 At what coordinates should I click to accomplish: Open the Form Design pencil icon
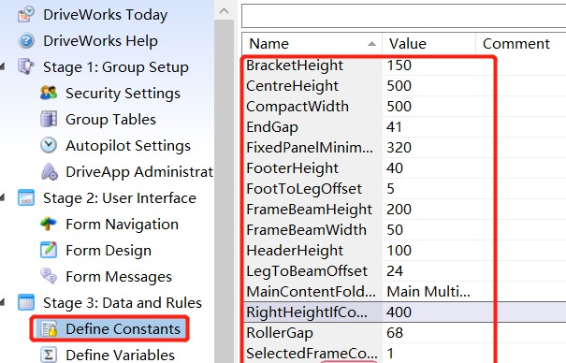coord(49,250)
